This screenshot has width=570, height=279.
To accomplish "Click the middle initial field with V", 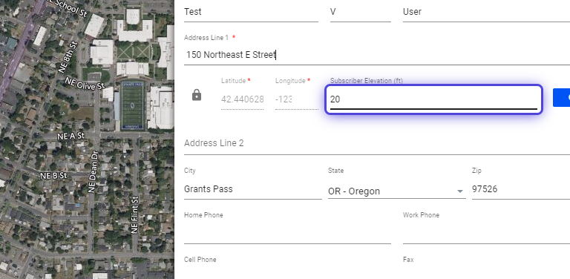I will click(360, 12).
